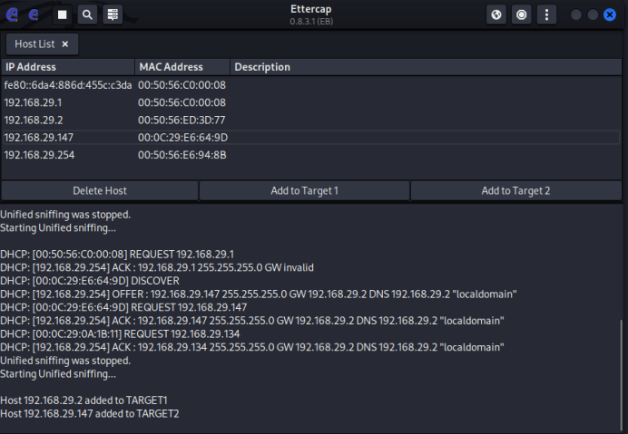Open the Ettercap three-dot menu

tap(546, 14)
